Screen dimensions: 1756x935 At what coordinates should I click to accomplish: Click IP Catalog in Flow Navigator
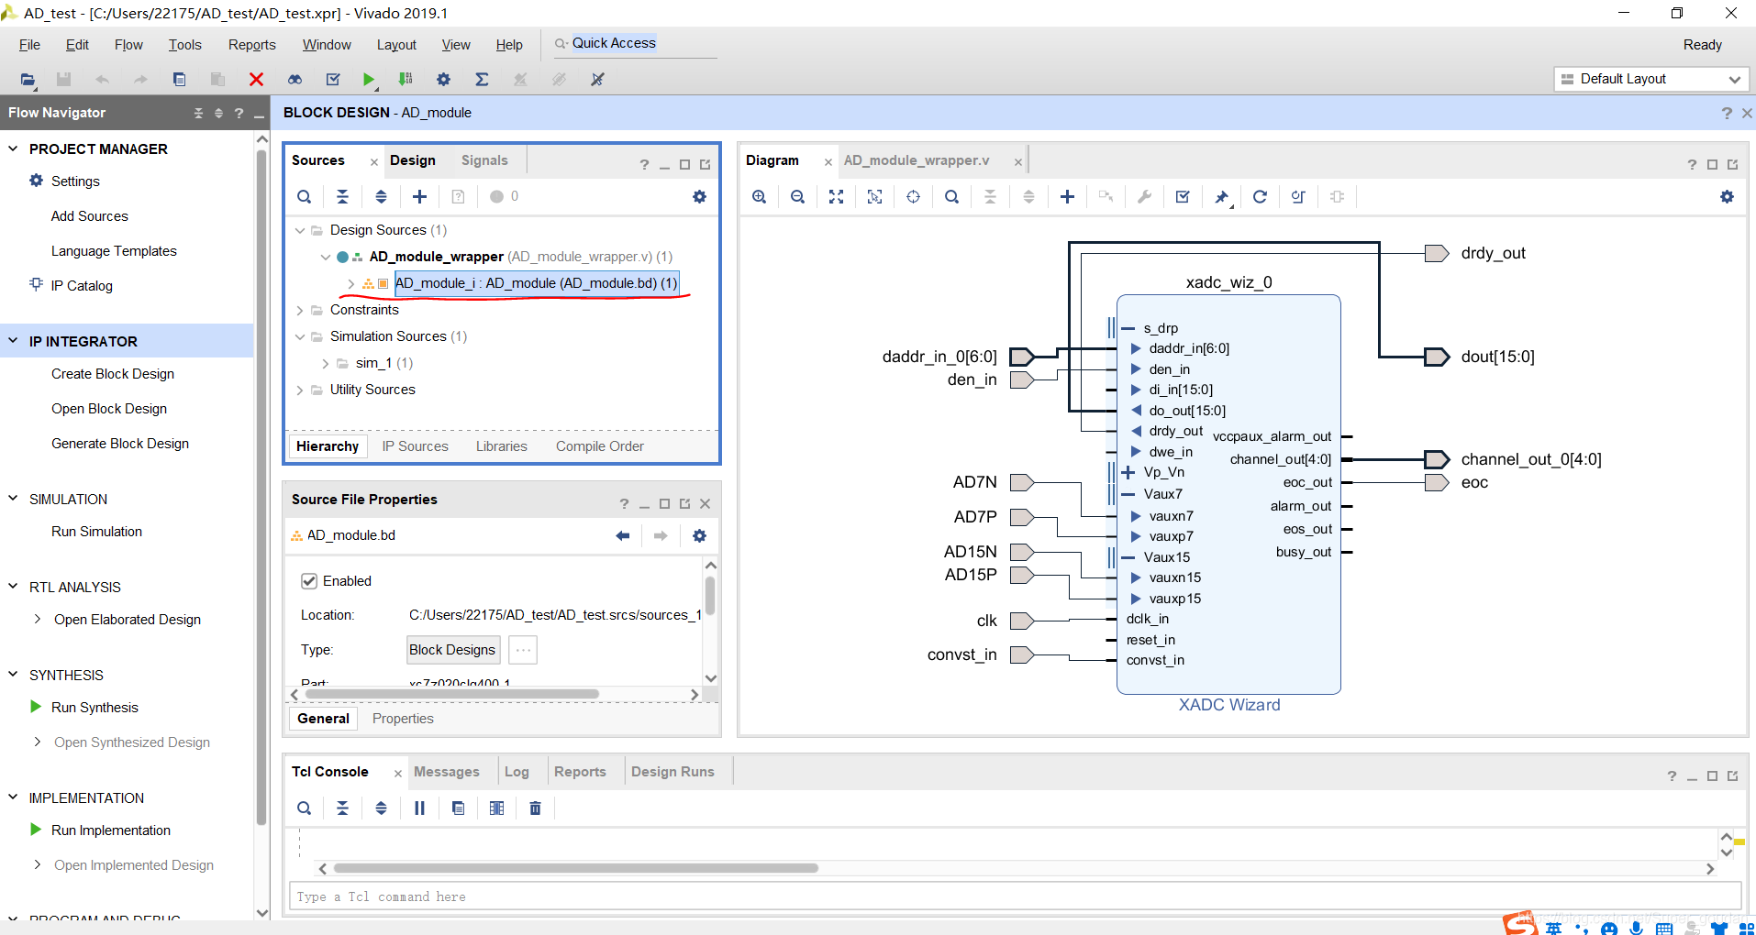(82, 285)
